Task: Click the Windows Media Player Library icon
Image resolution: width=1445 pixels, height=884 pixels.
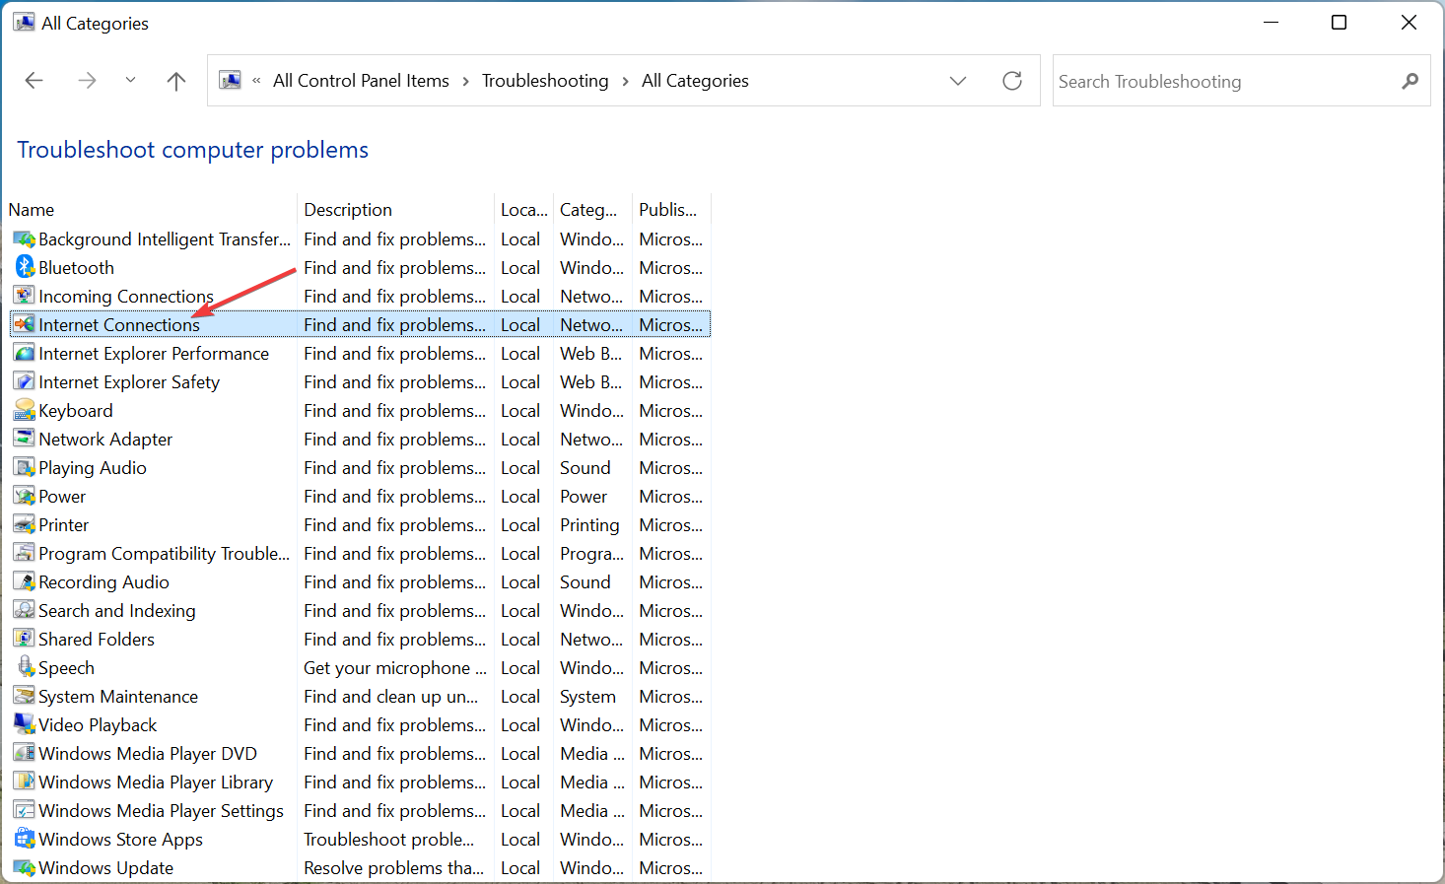Action: [x=24, y=782]
